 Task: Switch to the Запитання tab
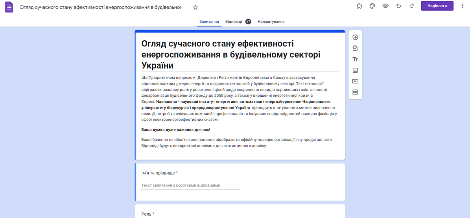(x=209, y=22)
